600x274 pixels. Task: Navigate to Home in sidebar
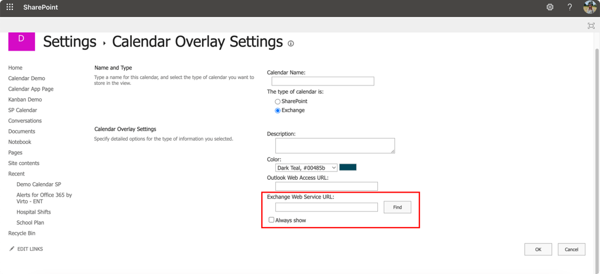[x=15, y=68]
